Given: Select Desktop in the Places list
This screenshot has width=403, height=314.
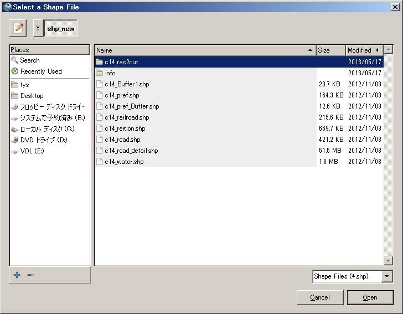Looking at the screenshot, I should coord(32,96).
